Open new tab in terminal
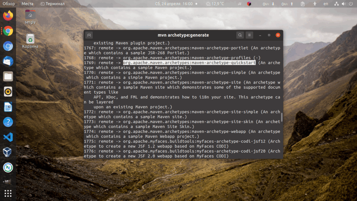Image resolution: width=357 pixels, height=201 pixels. click(x=89, y=35)
